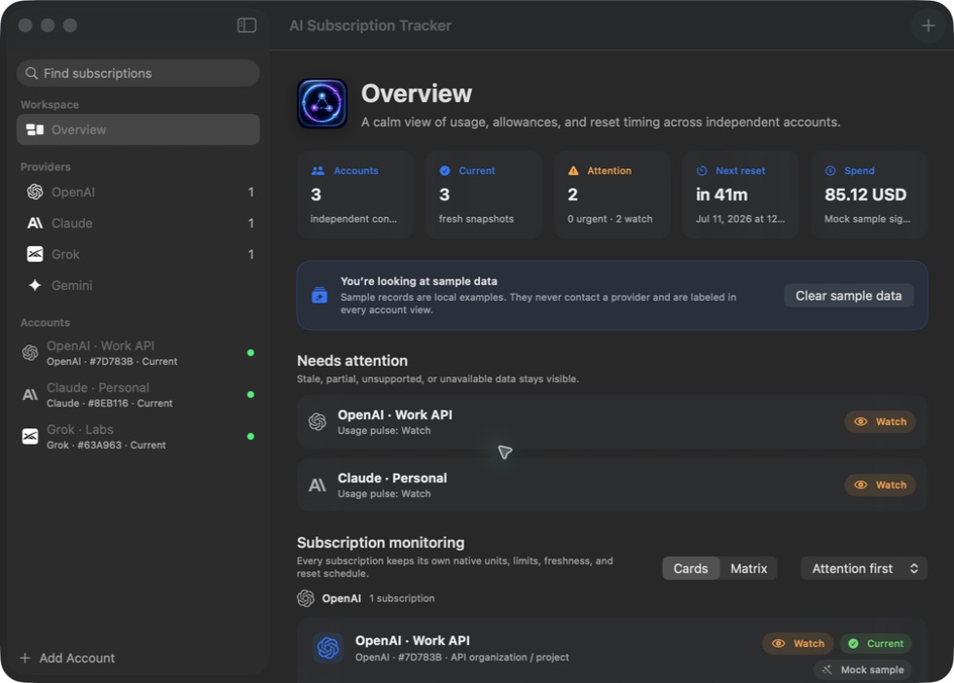Click the 'Providers' section label
The image size is (954, 683).
pos(46,166)
